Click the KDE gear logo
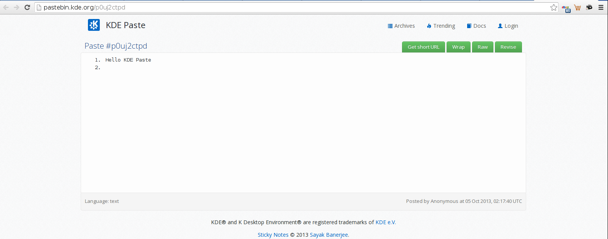This screenshot has height=239, width=608. pos(94,25)
